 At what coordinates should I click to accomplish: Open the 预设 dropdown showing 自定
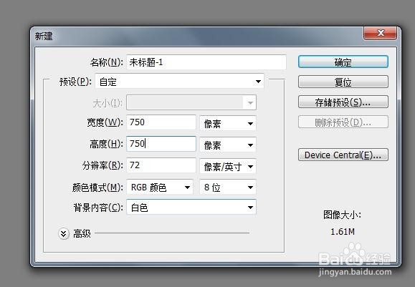click(179, 82)
